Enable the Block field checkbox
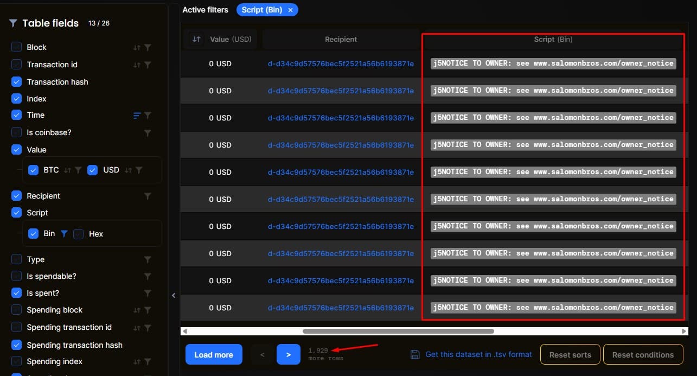Viewport: 697px width, 376px height. [x=16, y=47]
